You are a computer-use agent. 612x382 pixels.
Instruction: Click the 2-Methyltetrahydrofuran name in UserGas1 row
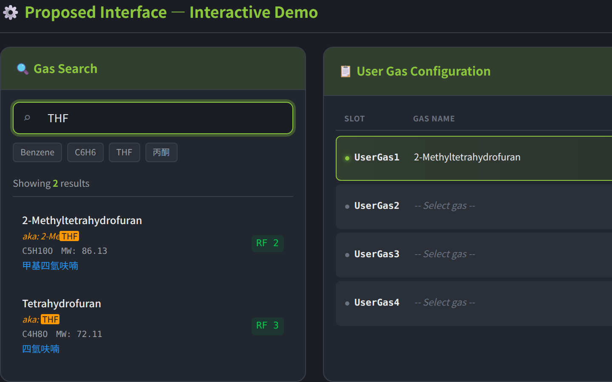467,157
